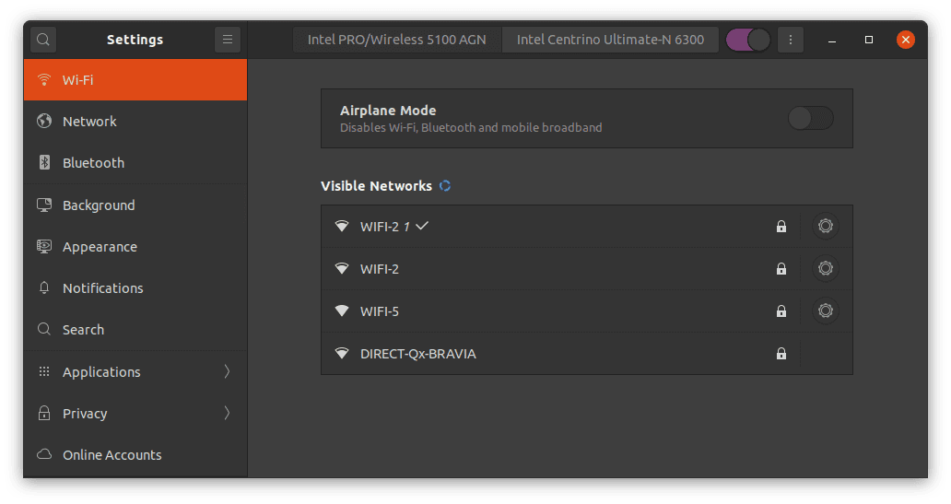The image size is (951, 504).
Task: Turn off the Wi-Fi toggle in header
Action: [747, 40]
